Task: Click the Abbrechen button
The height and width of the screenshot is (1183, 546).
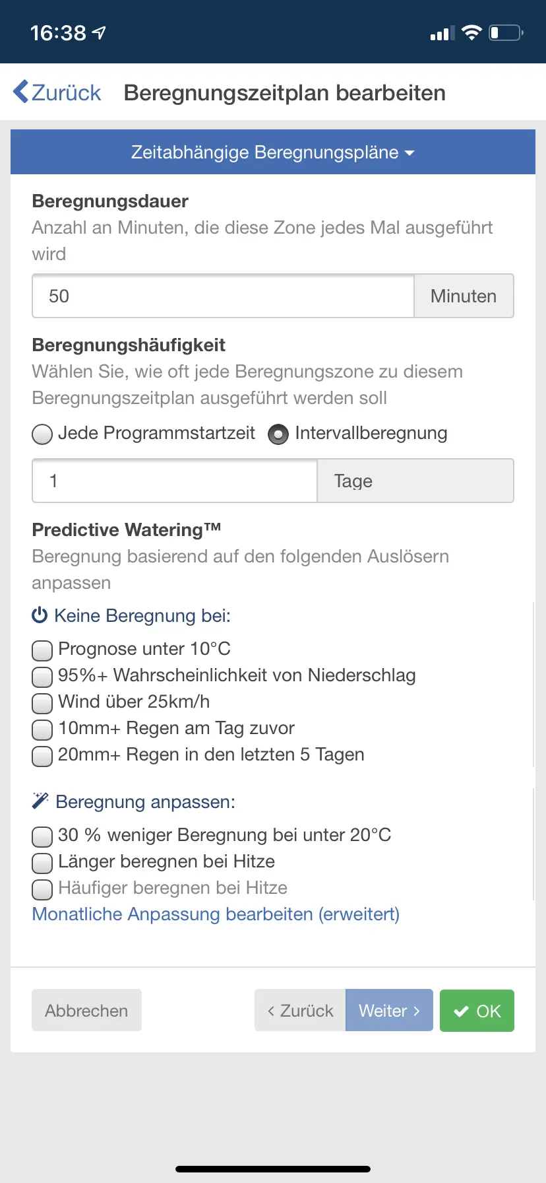Action: pos(86,1010)
